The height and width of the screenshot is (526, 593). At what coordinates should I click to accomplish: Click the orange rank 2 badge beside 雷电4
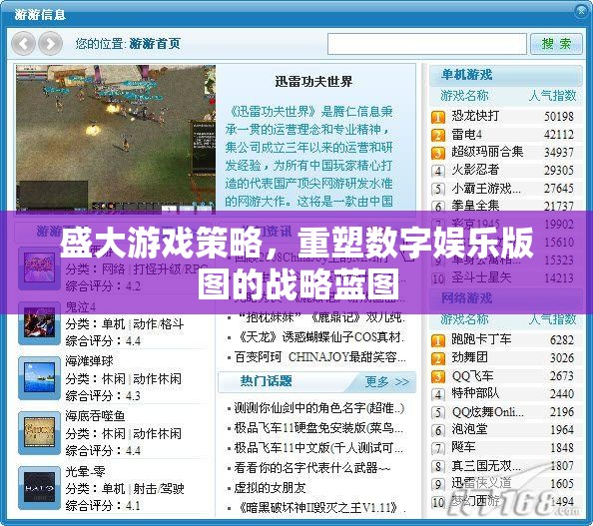click(438, 135)
